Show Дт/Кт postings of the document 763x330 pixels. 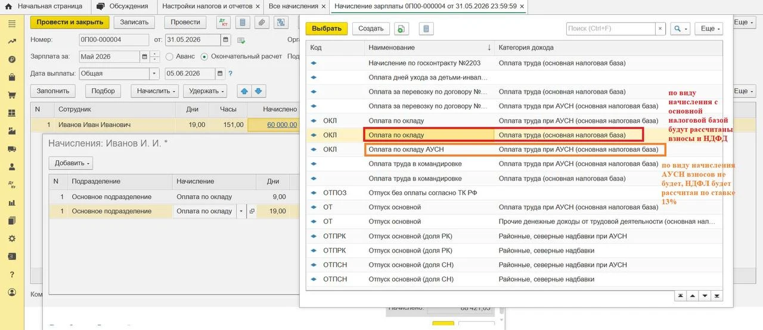(224, 23)
